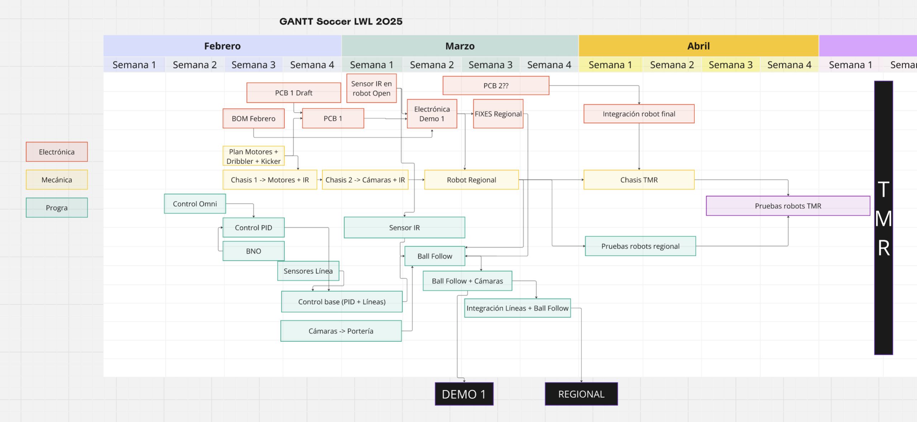The width and height of the screenshot is (917, 422).
Task: Select the Progra legend swatch
Action: point(57,208)
